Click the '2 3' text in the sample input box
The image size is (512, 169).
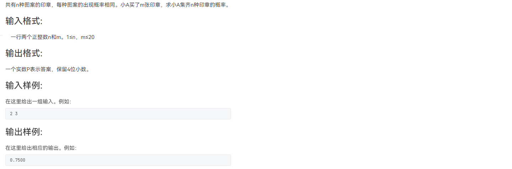(14, 114)
